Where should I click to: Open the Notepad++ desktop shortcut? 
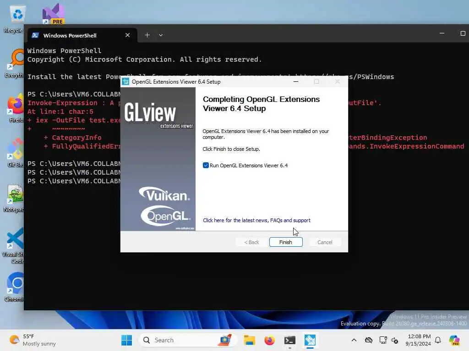pos(14,198)
